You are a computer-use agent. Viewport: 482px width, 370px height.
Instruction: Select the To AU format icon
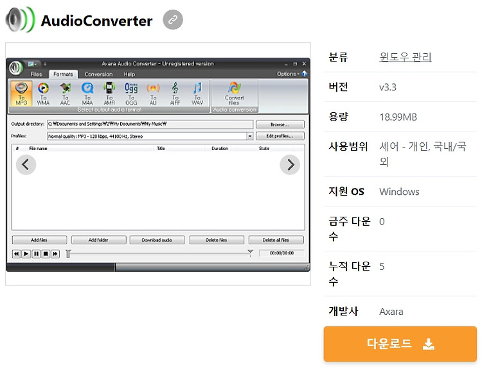tap(153, 94)
